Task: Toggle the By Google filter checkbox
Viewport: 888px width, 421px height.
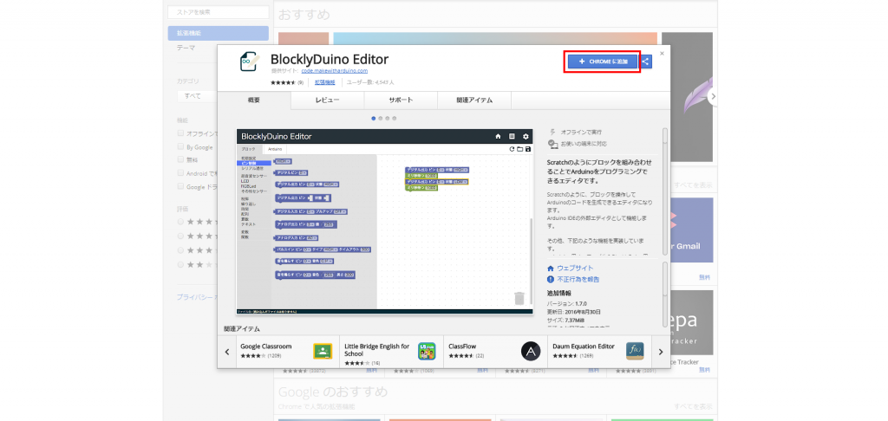Action: pos(180,146)
